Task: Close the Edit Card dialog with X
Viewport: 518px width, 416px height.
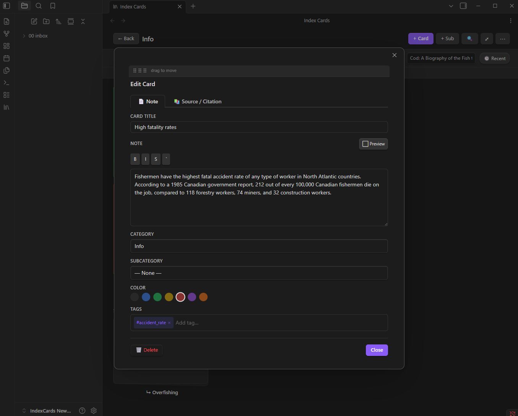Action: click(395, 55)
